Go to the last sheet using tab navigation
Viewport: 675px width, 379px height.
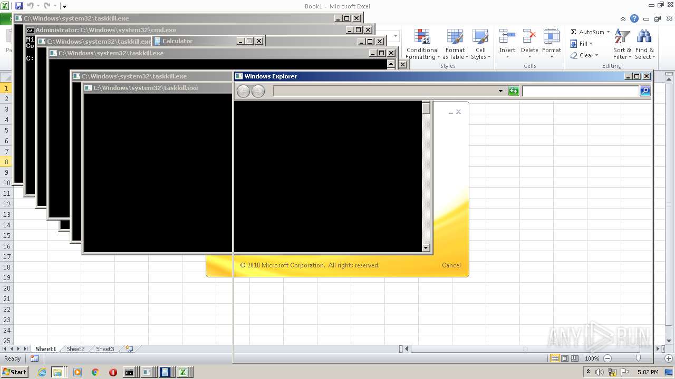pos(26,348)
